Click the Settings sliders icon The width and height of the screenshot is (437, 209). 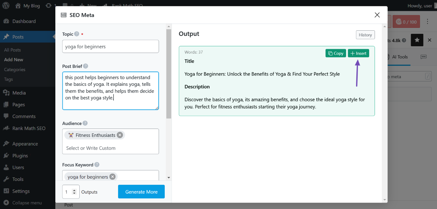pos(6,191)
